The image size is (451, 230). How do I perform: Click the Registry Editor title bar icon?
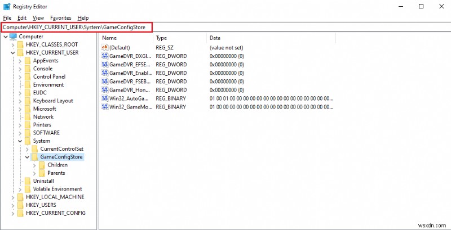tap(7, 6)
